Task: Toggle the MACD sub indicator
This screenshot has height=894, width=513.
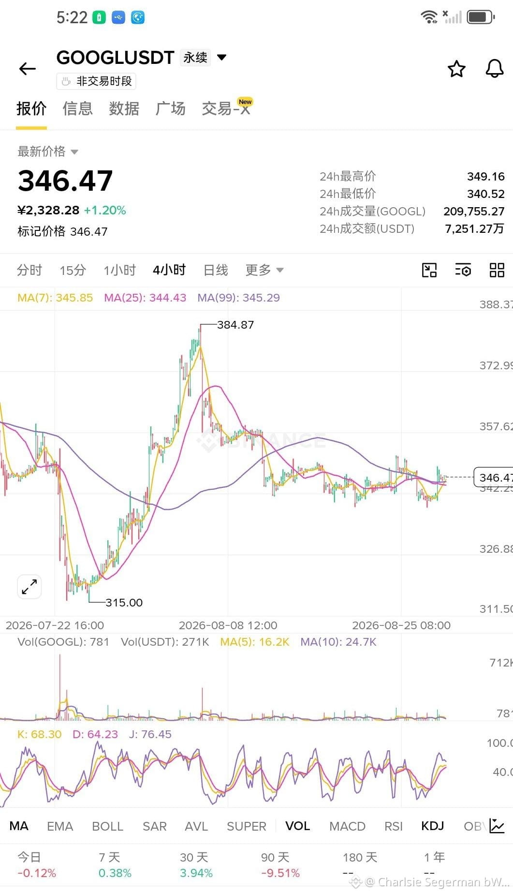Action: [347, 826]
